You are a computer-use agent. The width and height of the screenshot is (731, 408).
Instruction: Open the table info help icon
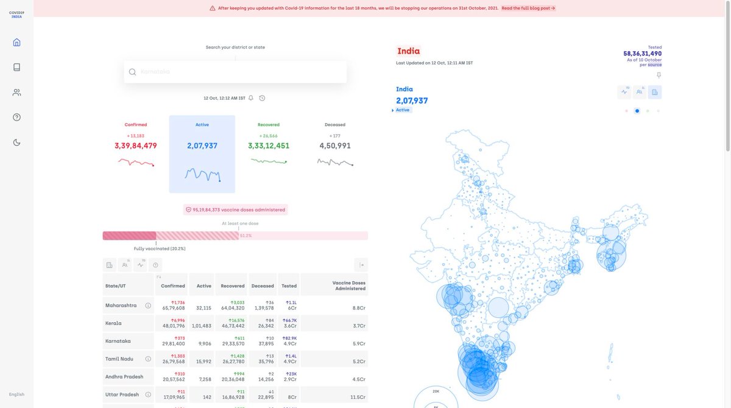click(155, 265)
